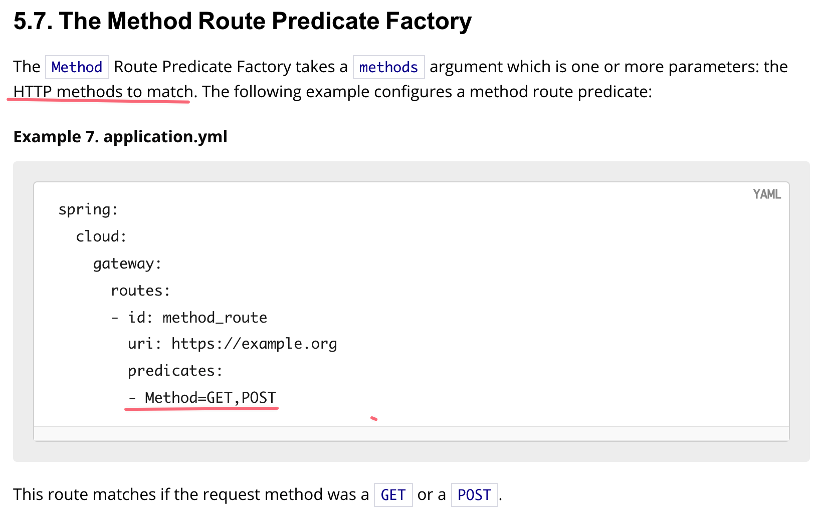Image resolution: width=816 pixels, height=526 pixels.
Task: Click the routes: line in the code
Action: (x=140, y=291)
